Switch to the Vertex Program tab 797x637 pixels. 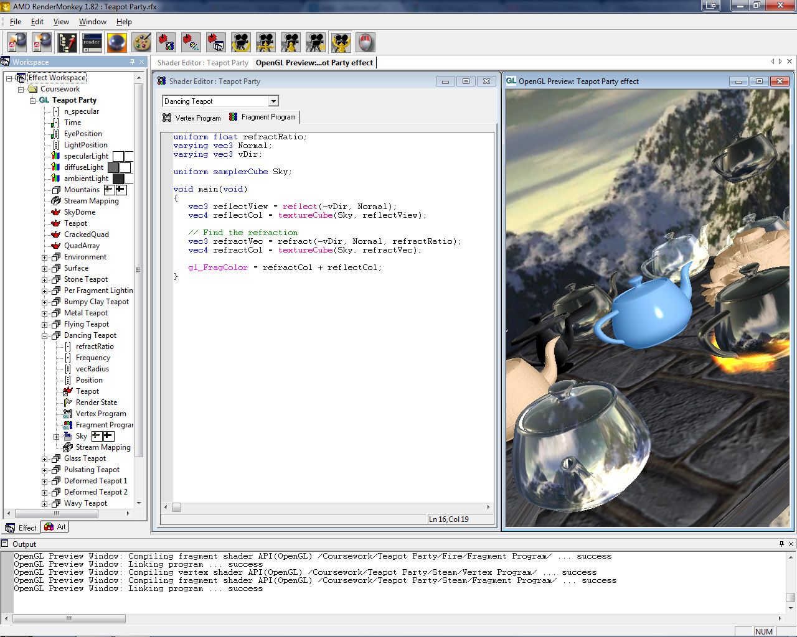pyautogui.click(x=192, y=118)
